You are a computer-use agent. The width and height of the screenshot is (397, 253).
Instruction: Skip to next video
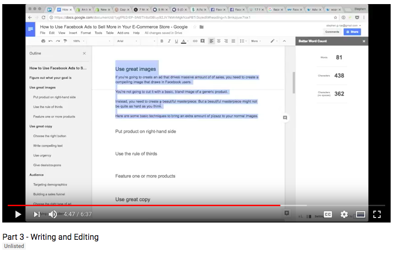[37, 214]
